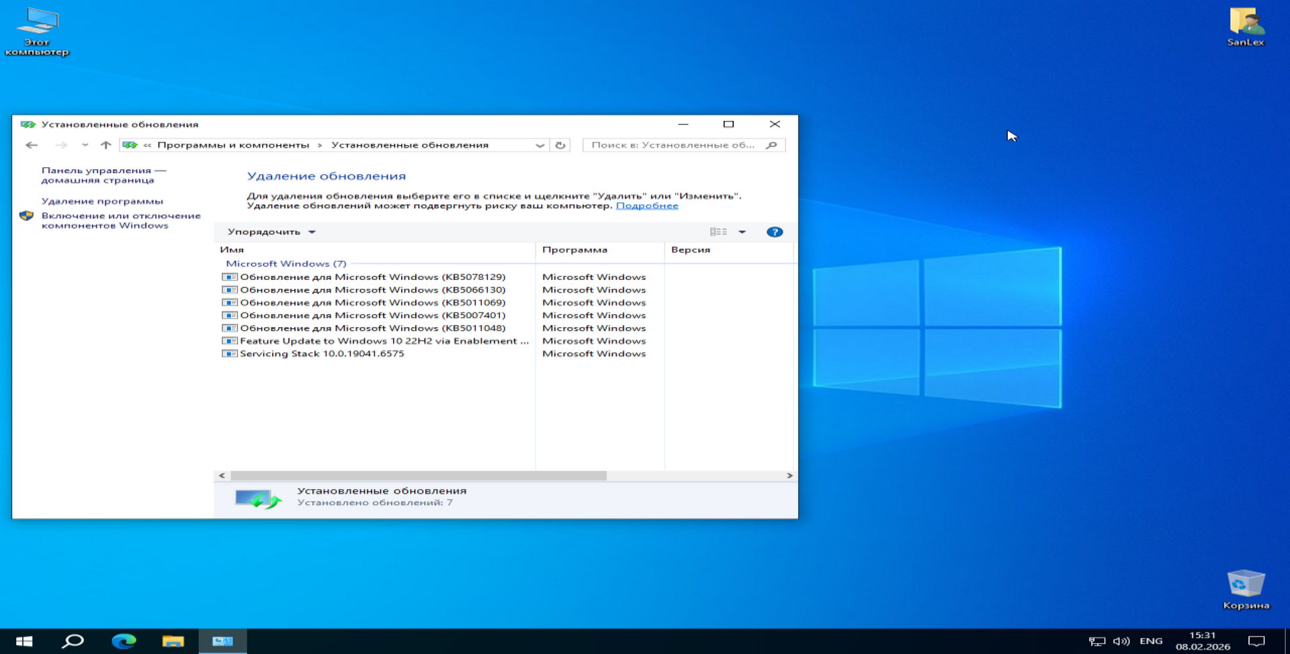Click the Back navigation arrow

pos(31,145)
